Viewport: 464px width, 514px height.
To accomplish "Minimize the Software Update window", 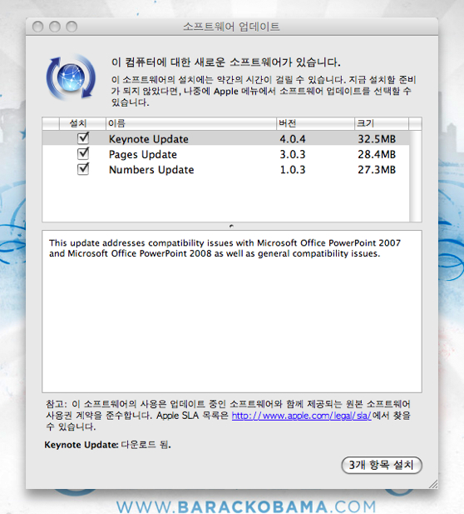I will 55,27.
